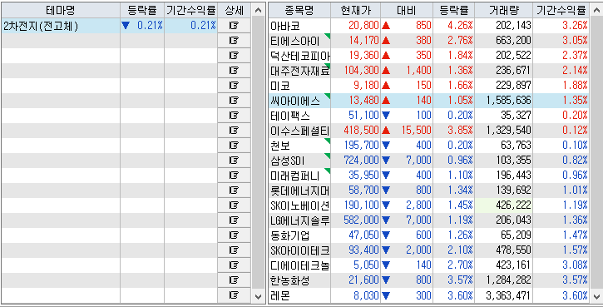Click 이수스페셜티 price 418,500

(361, 131)
